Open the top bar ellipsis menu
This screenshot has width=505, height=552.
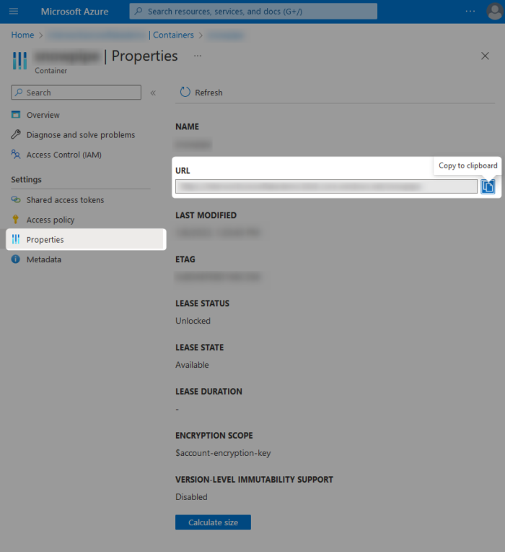pos(470,12)
